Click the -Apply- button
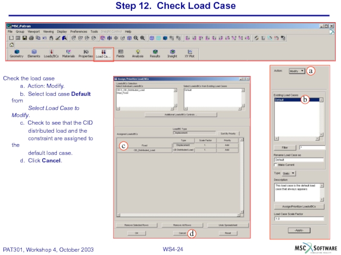The height and width of the screenshot is (255, 341). (x=299, y=230)
